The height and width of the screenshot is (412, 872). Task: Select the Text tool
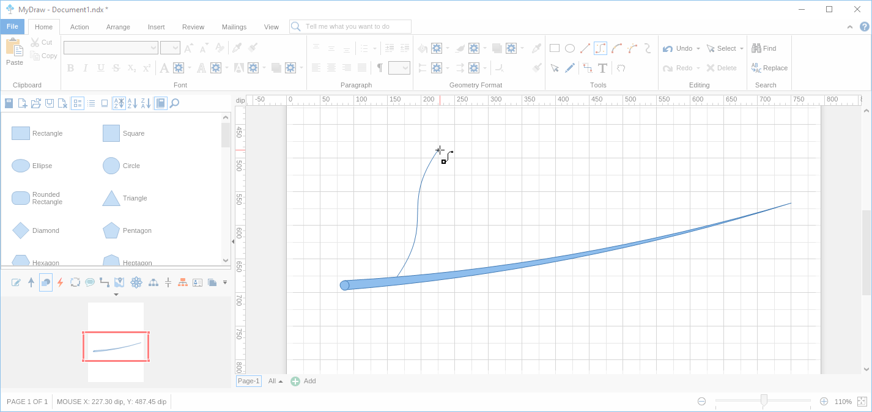tap(602, 68)
